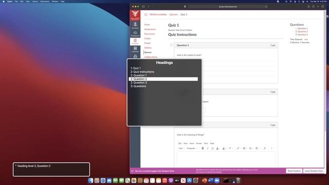Image resolution: width=329 pixels, height=185 pixels.
Task: Open the Quizzes course navigation link
Action: pyautogui.click(x=148, y=52)
